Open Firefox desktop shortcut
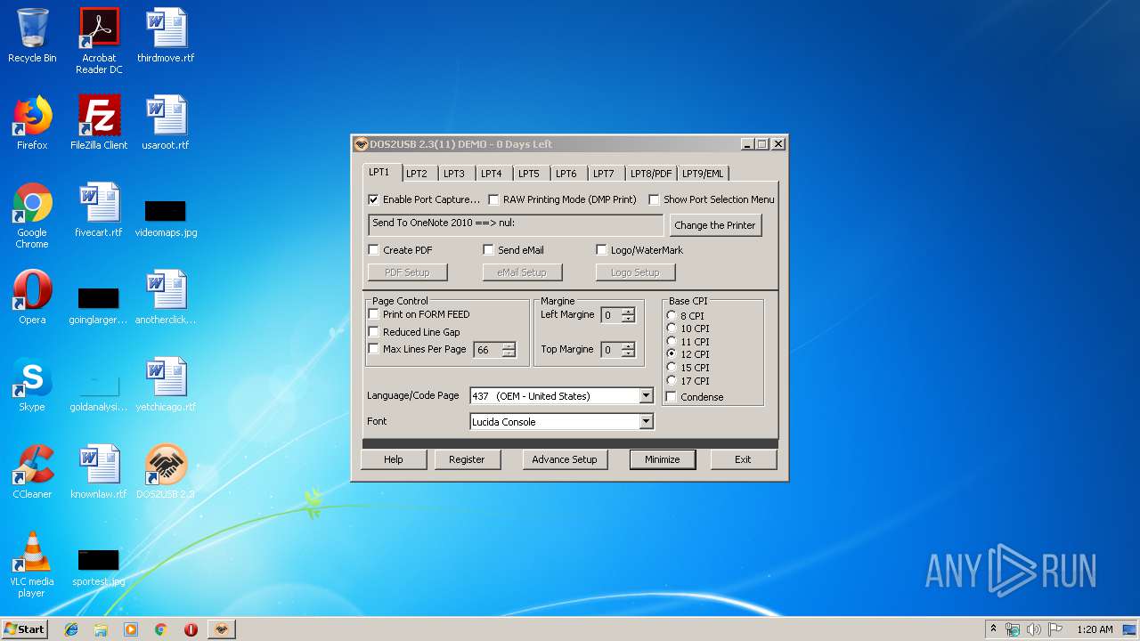This screenshot has height=641, width=1140. coord(32,123)
